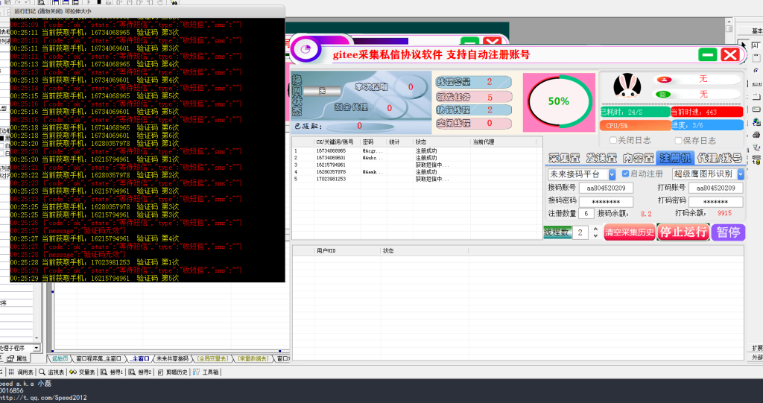Expand the 未来接码平台 dropdown
Image resolution: width=763 pixels, height=403 pixels.
tap(612, 174)
